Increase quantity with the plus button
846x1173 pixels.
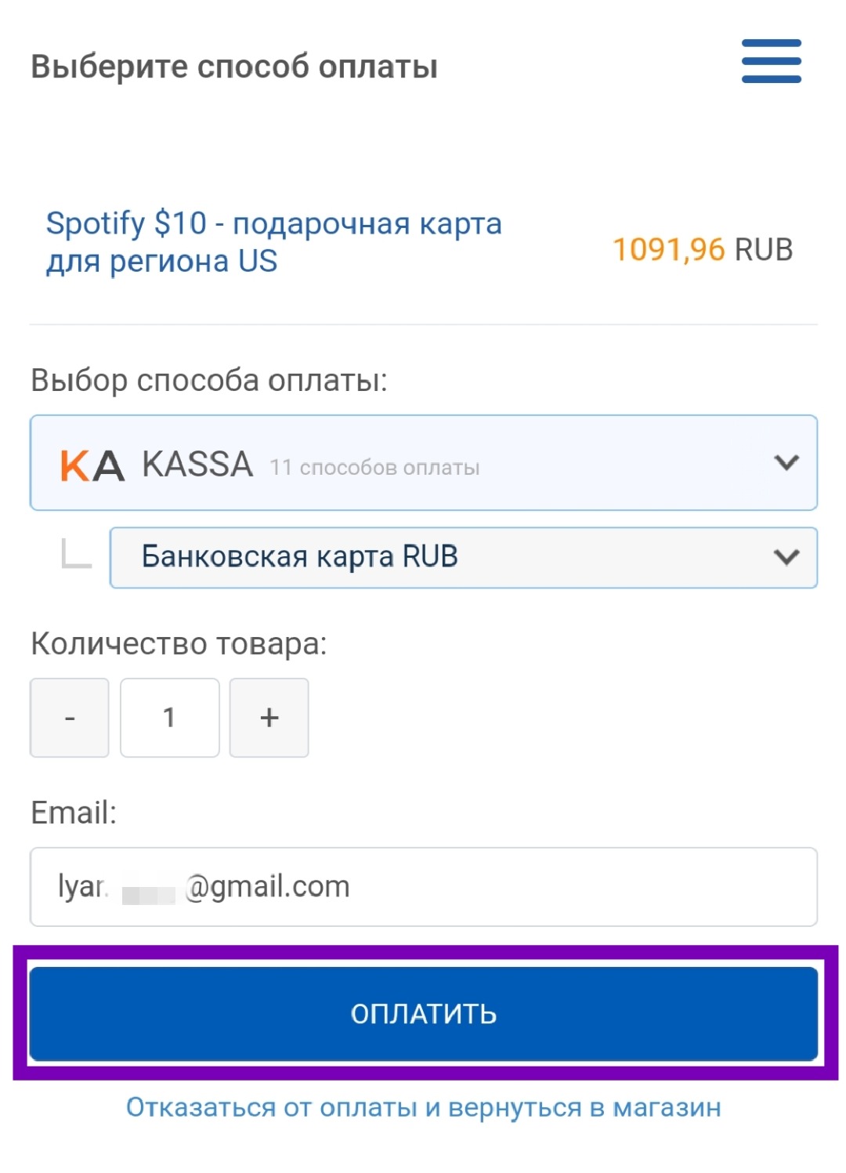point(269,718)
